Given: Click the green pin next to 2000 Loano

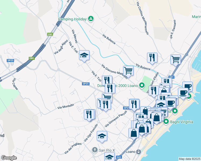Looking at the screenshot, I should point(142,86).
